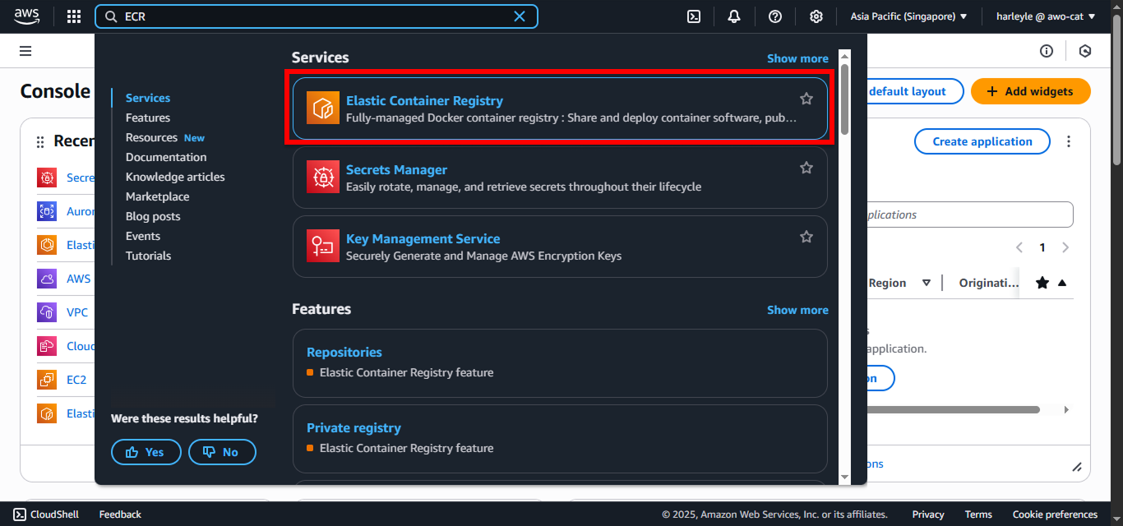Click Show more for Features results
Viewport: 1123px width, 526px height.
tap(797, 310)
